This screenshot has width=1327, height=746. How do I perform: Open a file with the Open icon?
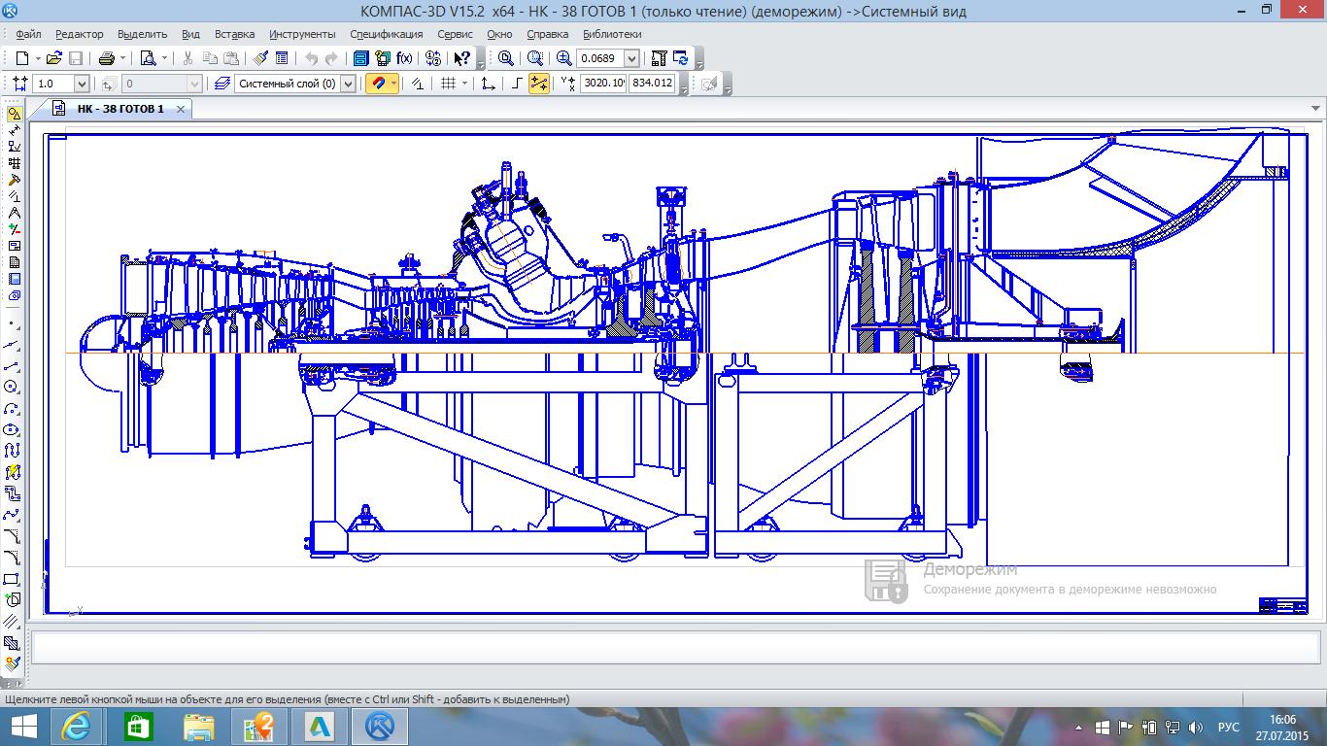point(54,58)
